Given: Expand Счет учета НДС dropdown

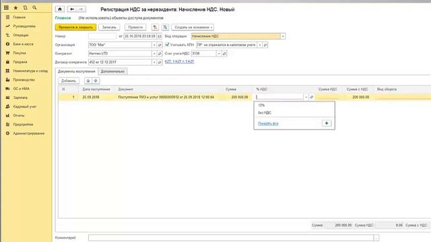Looking at the screenshot, I should (x=219, y=54).
